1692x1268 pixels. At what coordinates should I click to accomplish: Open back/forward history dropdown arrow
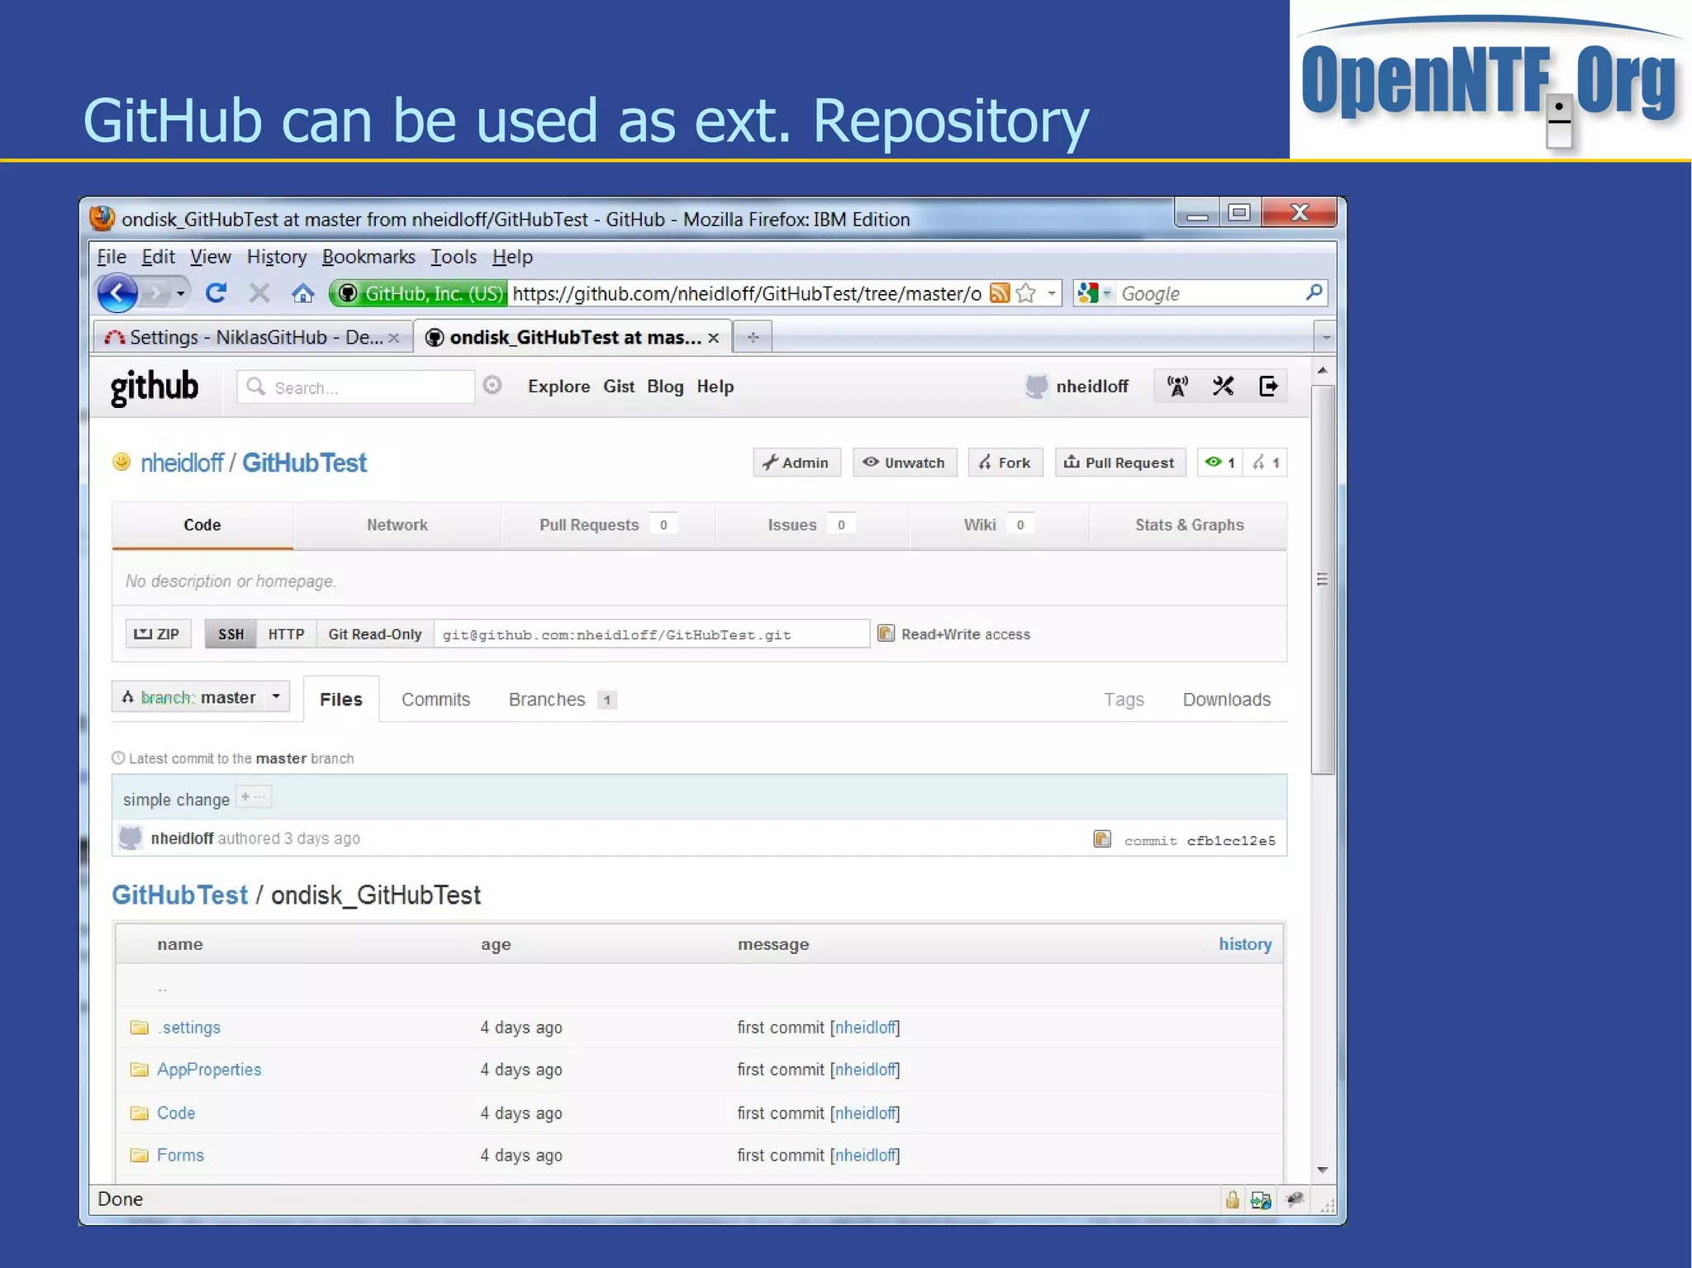(x=180, y=293)
